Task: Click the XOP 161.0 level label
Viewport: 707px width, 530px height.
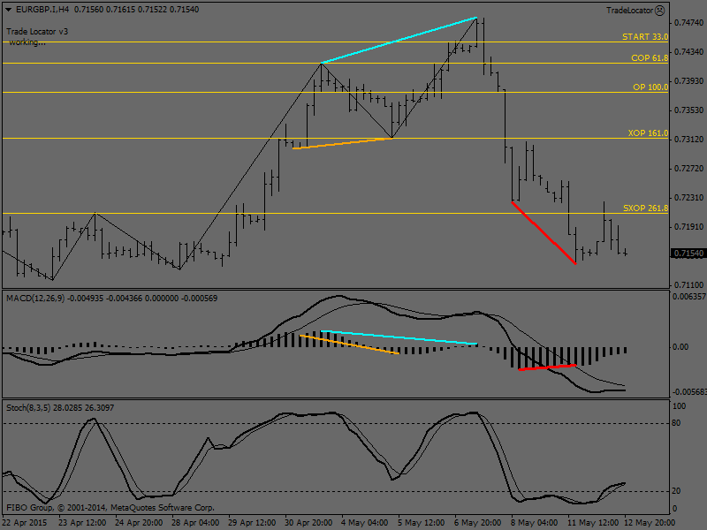Action: [647, 133]
